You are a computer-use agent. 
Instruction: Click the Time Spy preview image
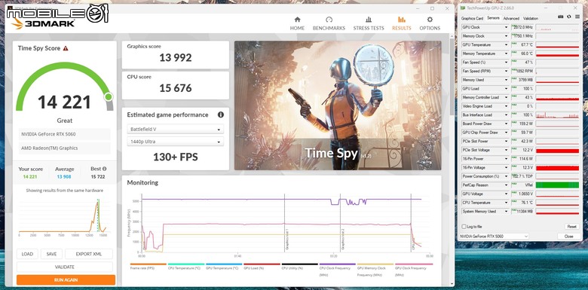coord(338,105)
